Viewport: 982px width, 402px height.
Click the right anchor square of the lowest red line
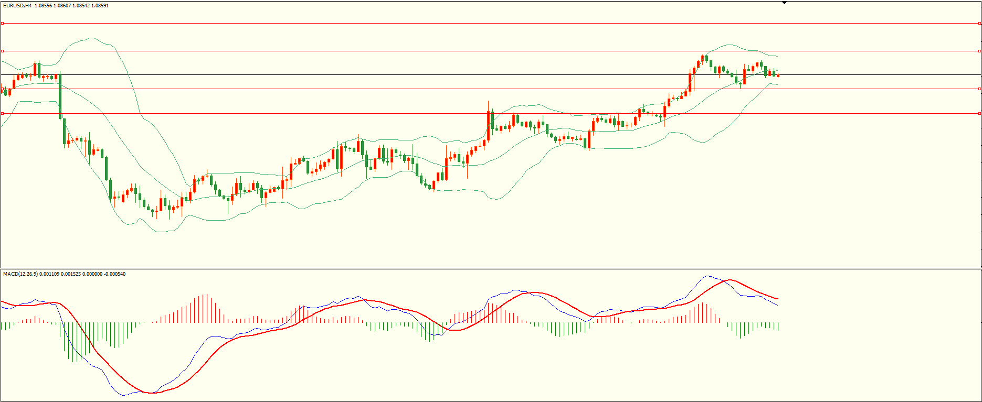coord(979,113)
